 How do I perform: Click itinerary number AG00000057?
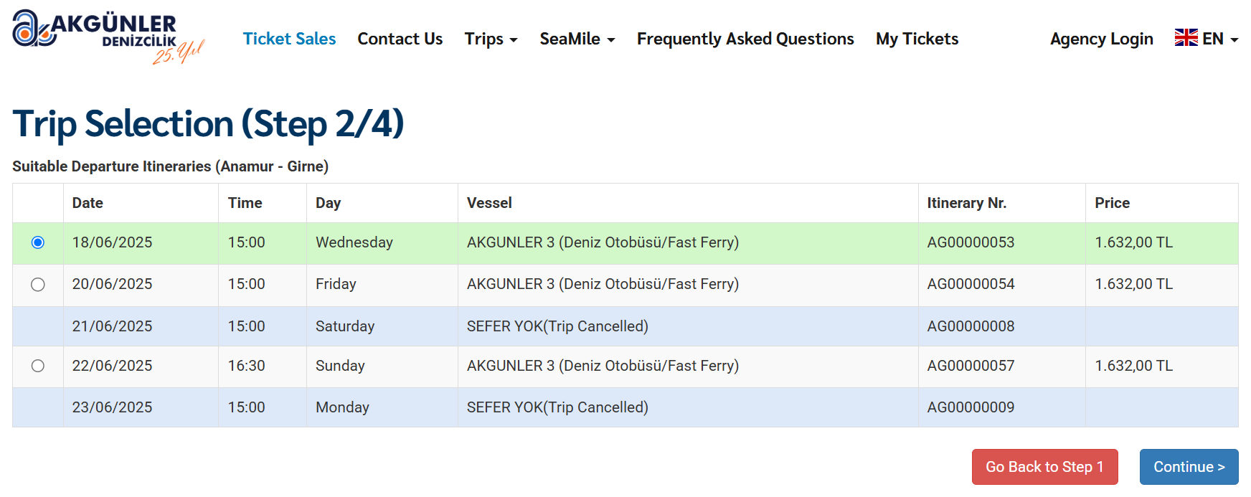point(971,366)
